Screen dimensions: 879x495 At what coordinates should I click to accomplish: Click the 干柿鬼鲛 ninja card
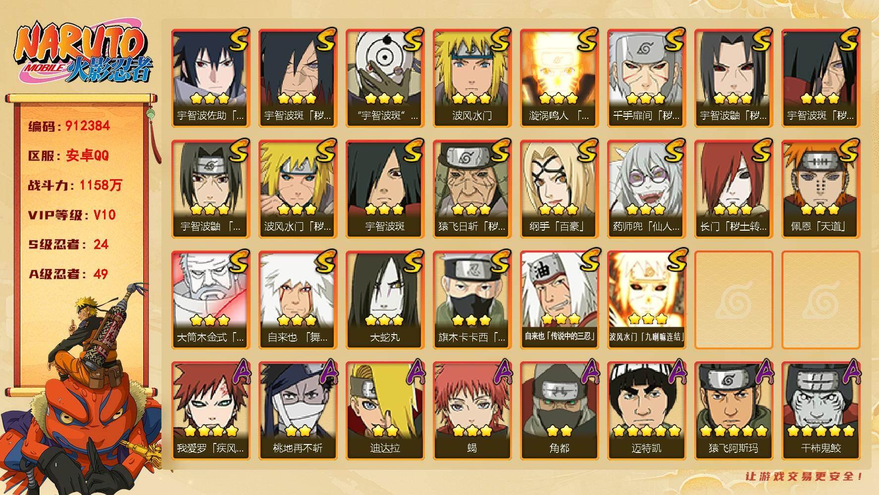[x=821, y=410]
